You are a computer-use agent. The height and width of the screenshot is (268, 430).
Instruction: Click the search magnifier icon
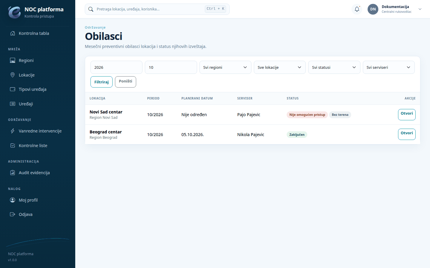[x=91, y=9]
